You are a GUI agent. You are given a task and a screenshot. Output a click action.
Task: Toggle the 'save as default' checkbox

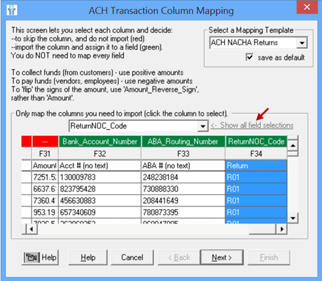click(249, 57)
